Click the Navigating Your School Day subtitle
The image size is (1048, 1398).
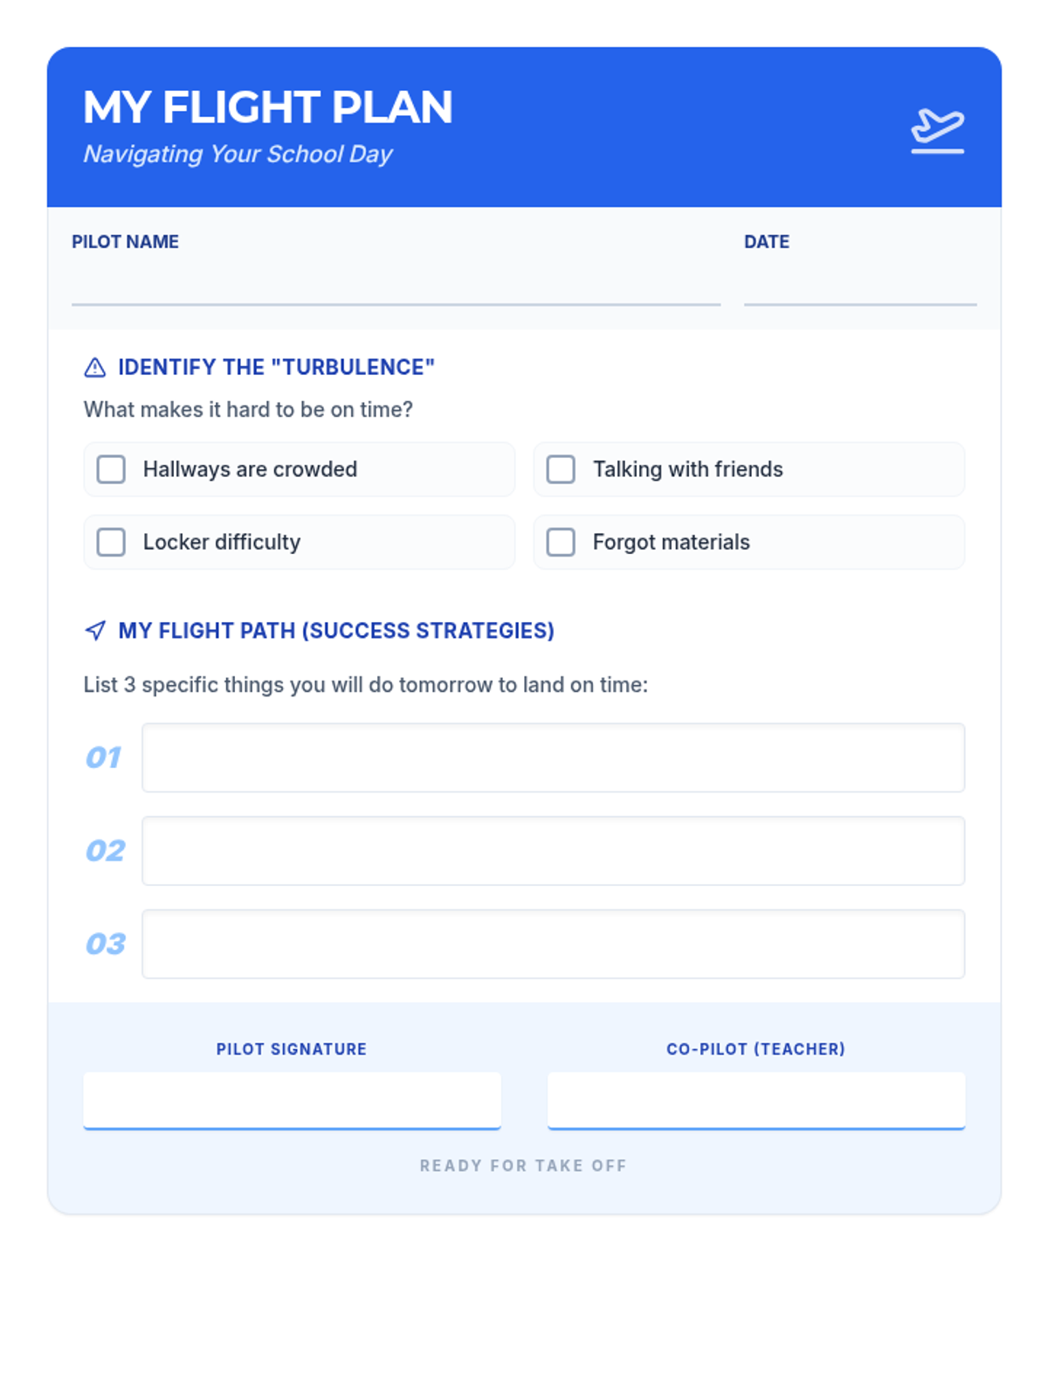[x=238, y=155]
